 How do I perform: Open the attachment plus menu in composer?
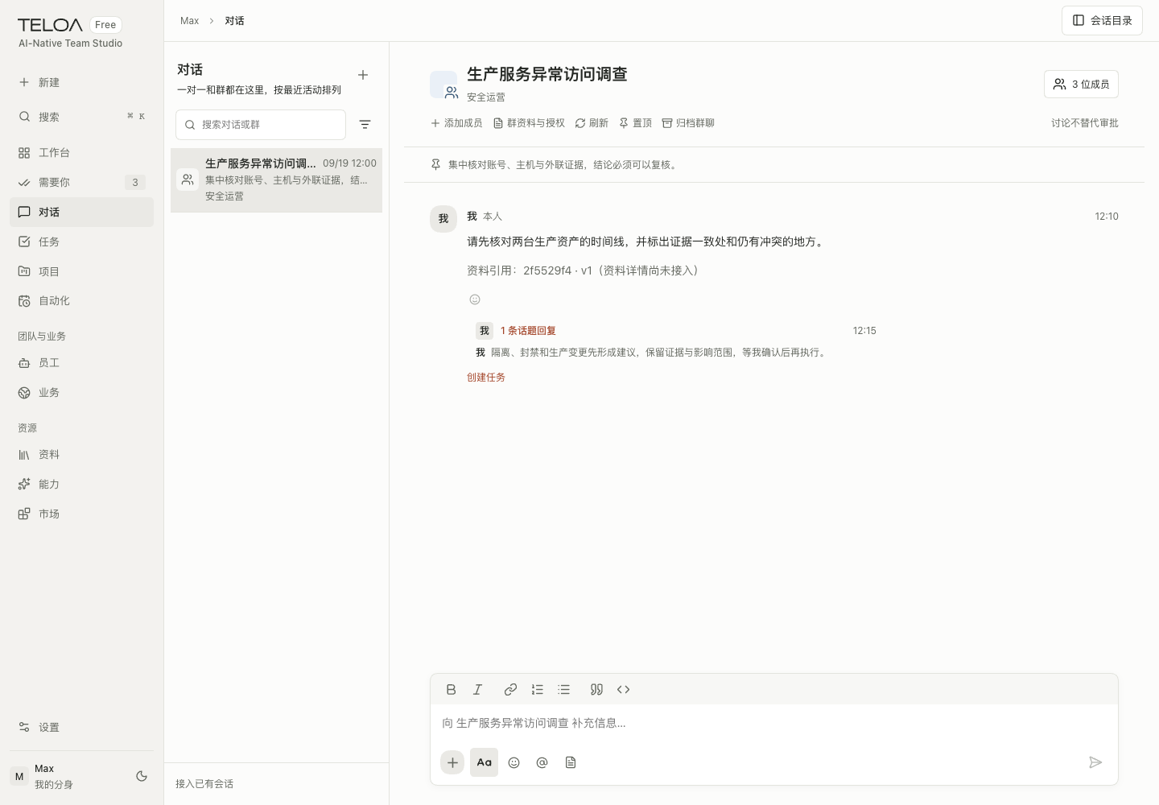(x=452, y=762)
